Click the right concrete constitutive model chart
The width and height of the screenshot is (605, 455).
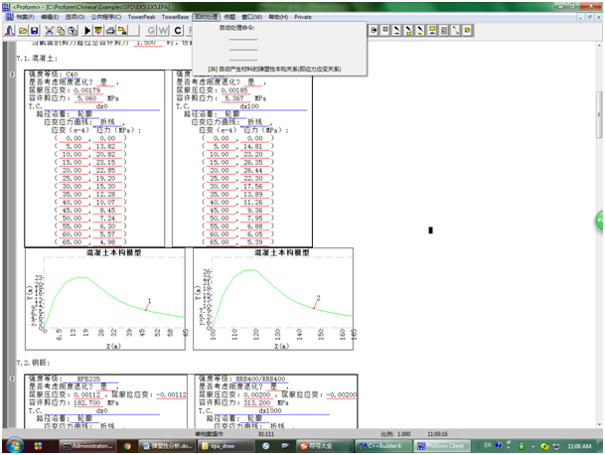[273, 299]
